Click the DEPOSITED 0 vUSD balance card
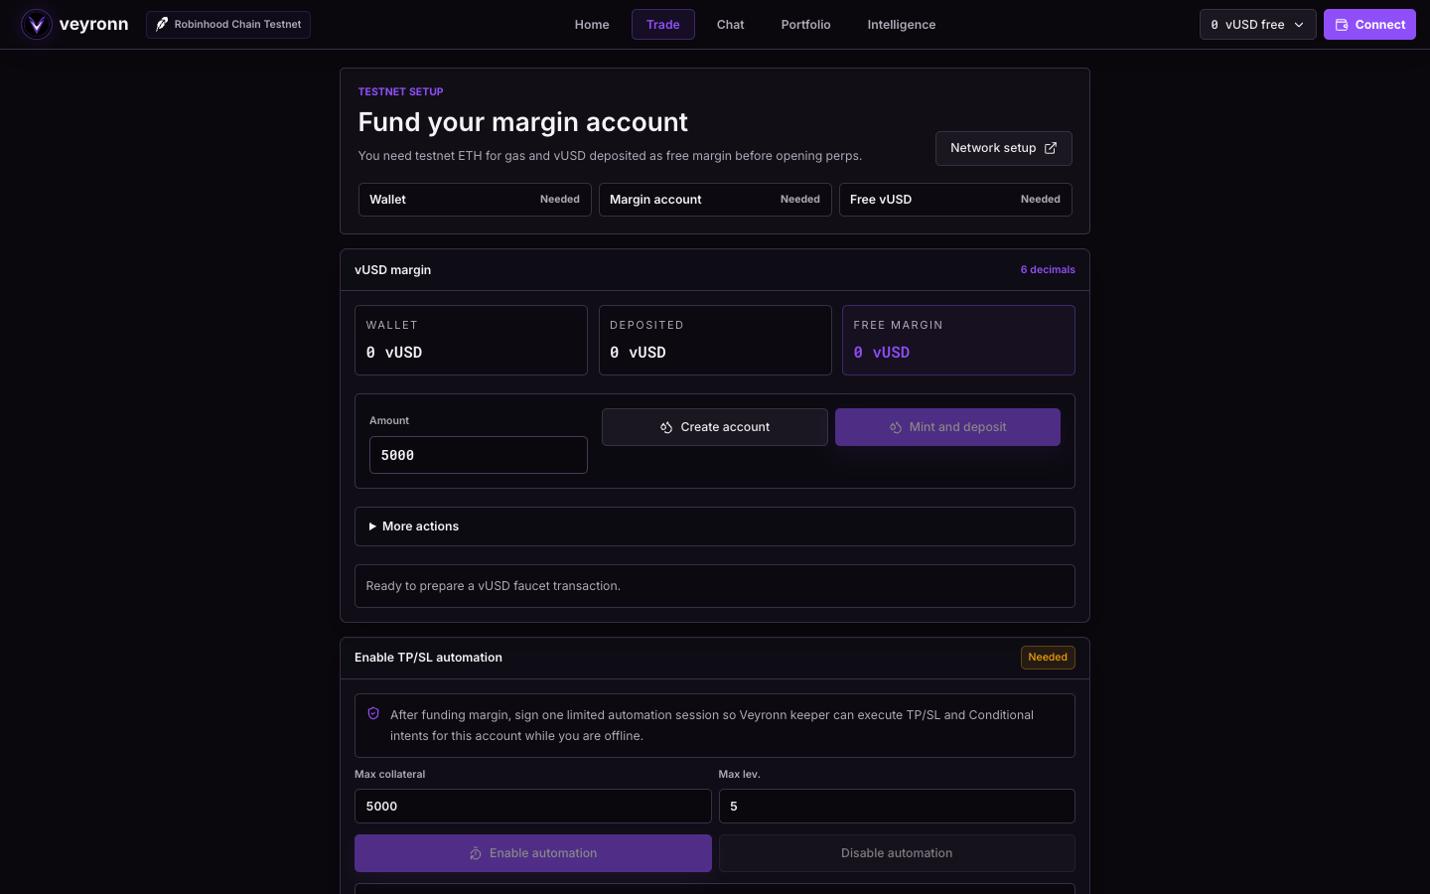Screen dimensions: 1430x894 pos(715,340)
